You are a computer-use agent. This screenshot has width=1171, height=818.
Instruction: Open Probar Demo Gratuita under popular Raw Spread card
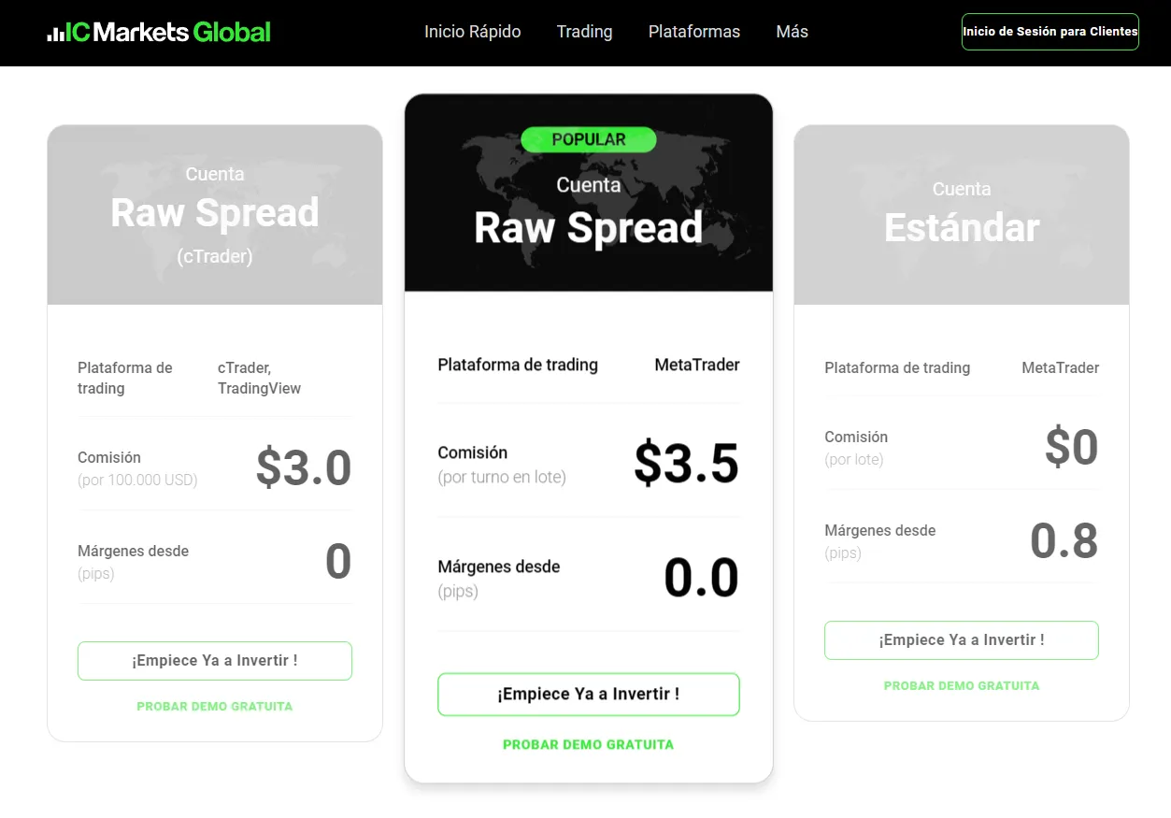coord(589,745)
